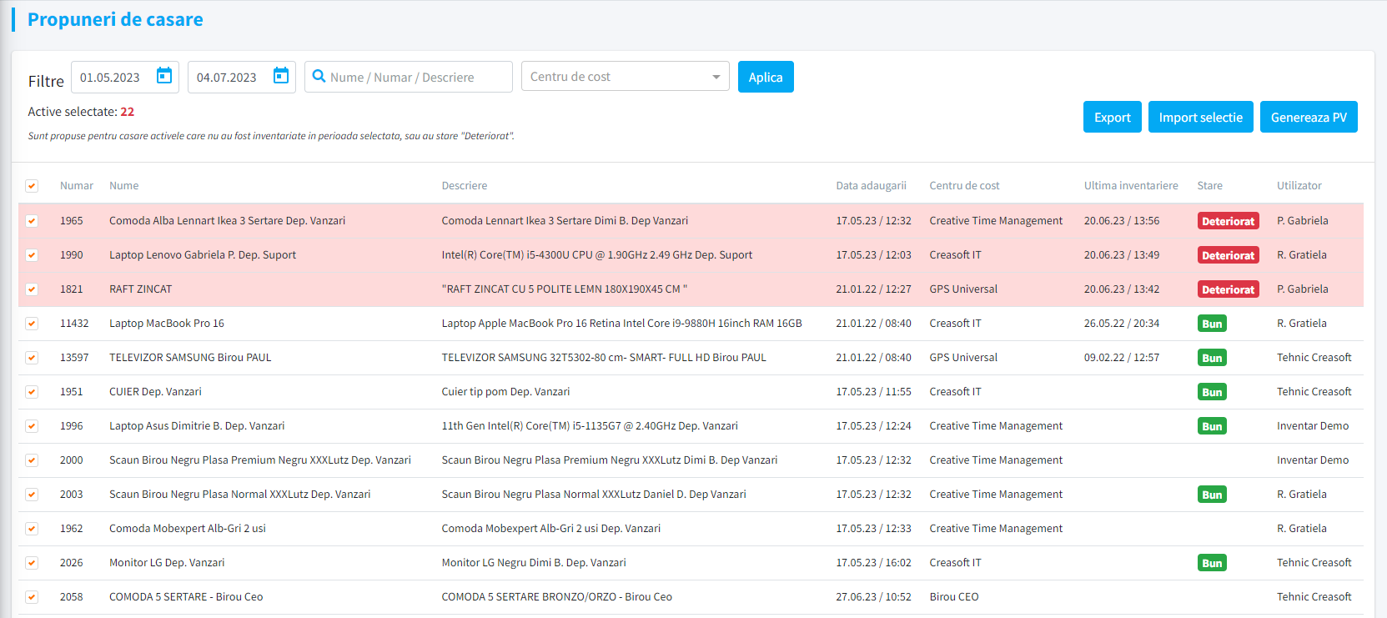Screen dimensions: 1387x618
Task: Click Bun badge in Monitor LG row
Action: point(1212,563)
